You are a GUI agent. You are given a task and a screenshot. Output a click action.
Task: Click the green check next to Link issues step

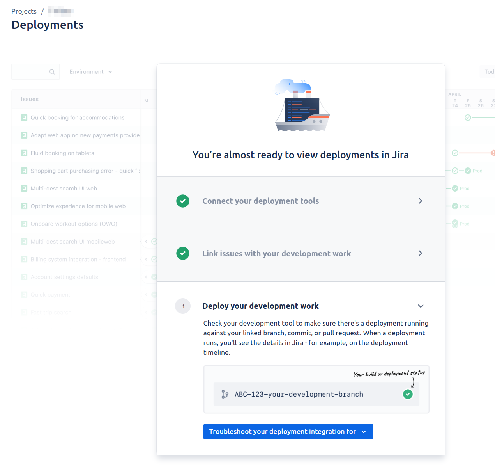tap(183, 253)
